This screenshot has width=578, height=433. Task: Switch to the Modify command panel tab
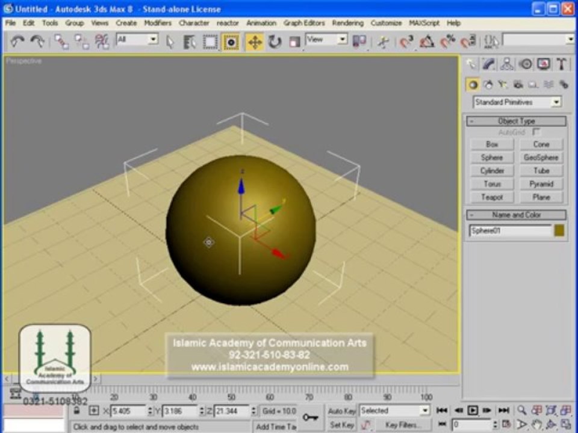[489, 64]
